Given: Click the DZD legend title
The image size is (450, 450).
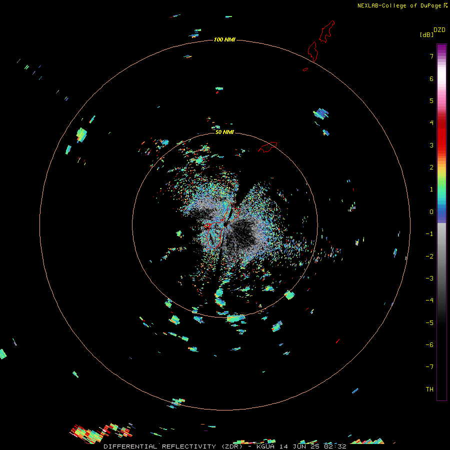Looking at the screenshot, I should pos(439,30).
